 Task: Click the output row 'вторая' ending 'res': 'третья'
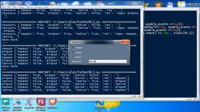pyautogui.click(x=66, y=84)
